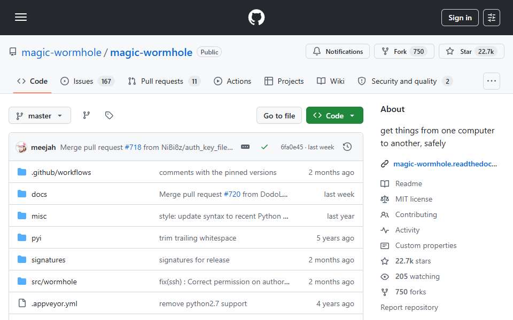
Task: Go to the Actions tab
Action: click(x=232, y=81)
